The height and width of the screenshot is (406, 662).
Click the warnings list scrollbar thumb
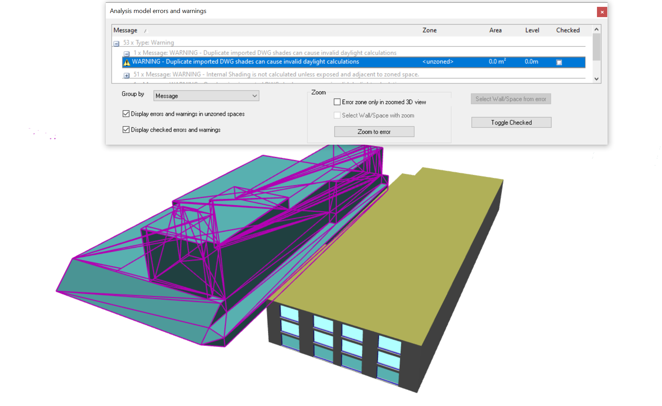(596, 47)
